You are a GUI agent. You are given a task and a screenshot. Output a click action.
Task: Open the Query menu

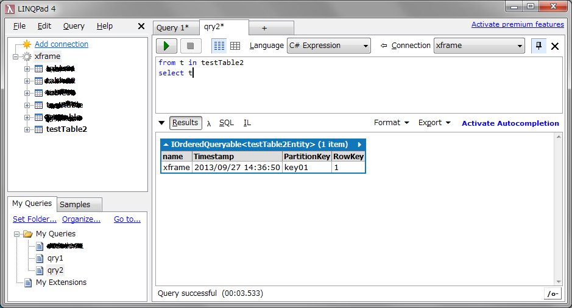click(x=74, y=26)
